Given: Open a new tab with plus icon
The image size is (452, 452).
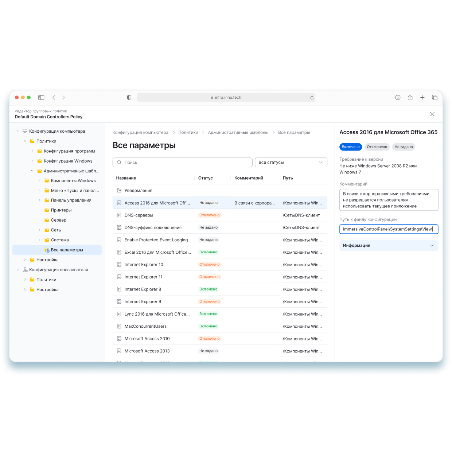Looking at the screenshot, I should (422, 97).
